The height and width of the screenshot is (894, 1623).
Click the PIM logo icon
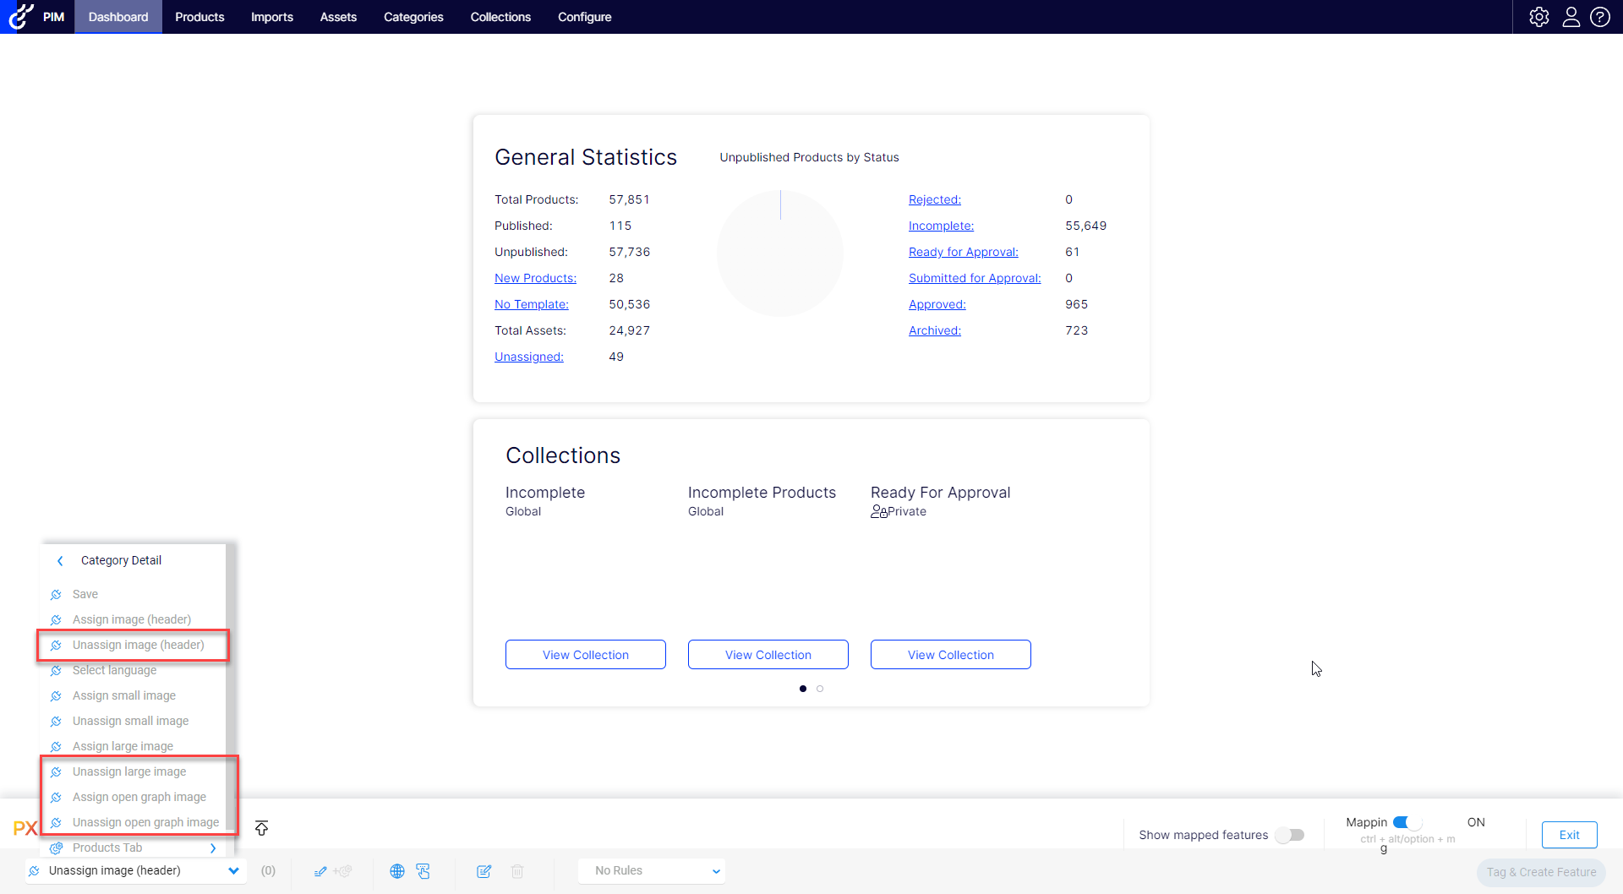tap(21, 16)
